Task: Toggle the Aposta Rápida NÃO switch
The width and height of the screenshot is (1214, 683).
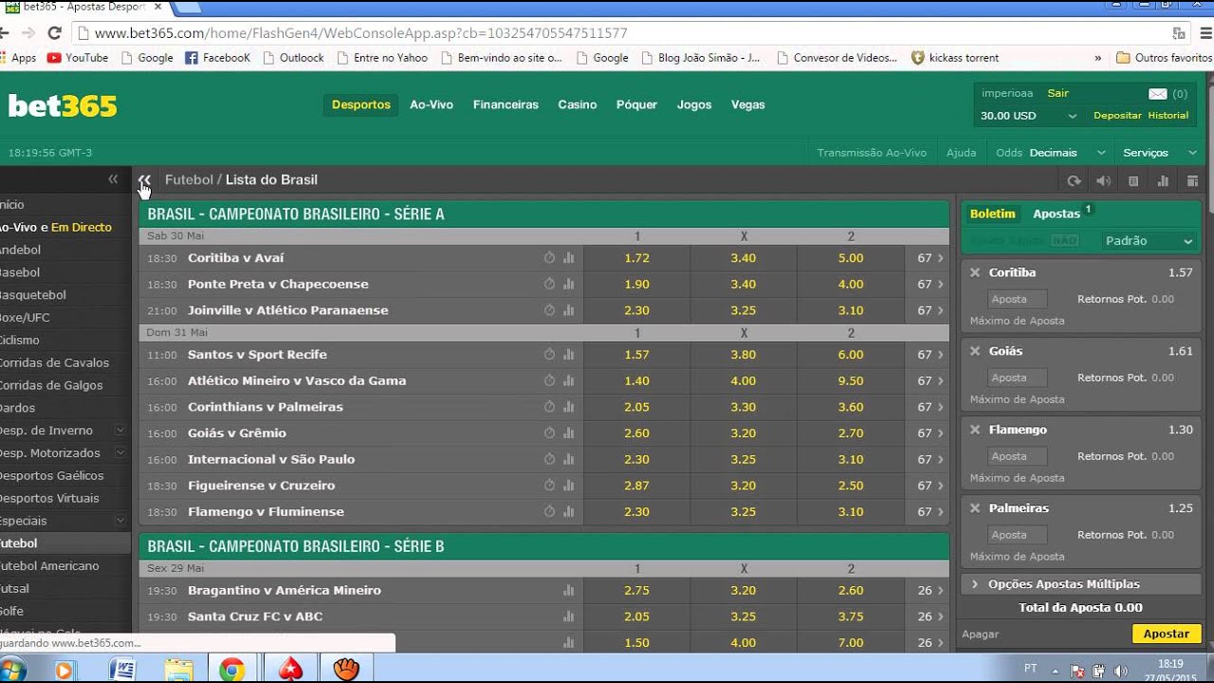Action: [x=1064, y=241]
